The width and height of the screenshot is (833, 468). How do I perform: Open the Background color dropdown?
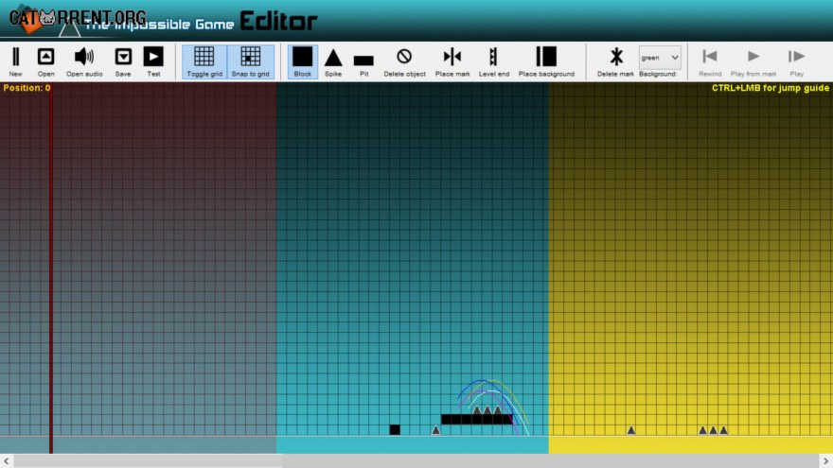point(660,58)
